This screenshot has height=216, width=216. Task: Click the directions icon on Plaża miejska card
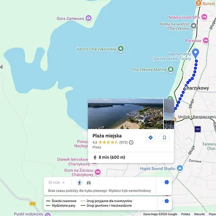point(150,137)
